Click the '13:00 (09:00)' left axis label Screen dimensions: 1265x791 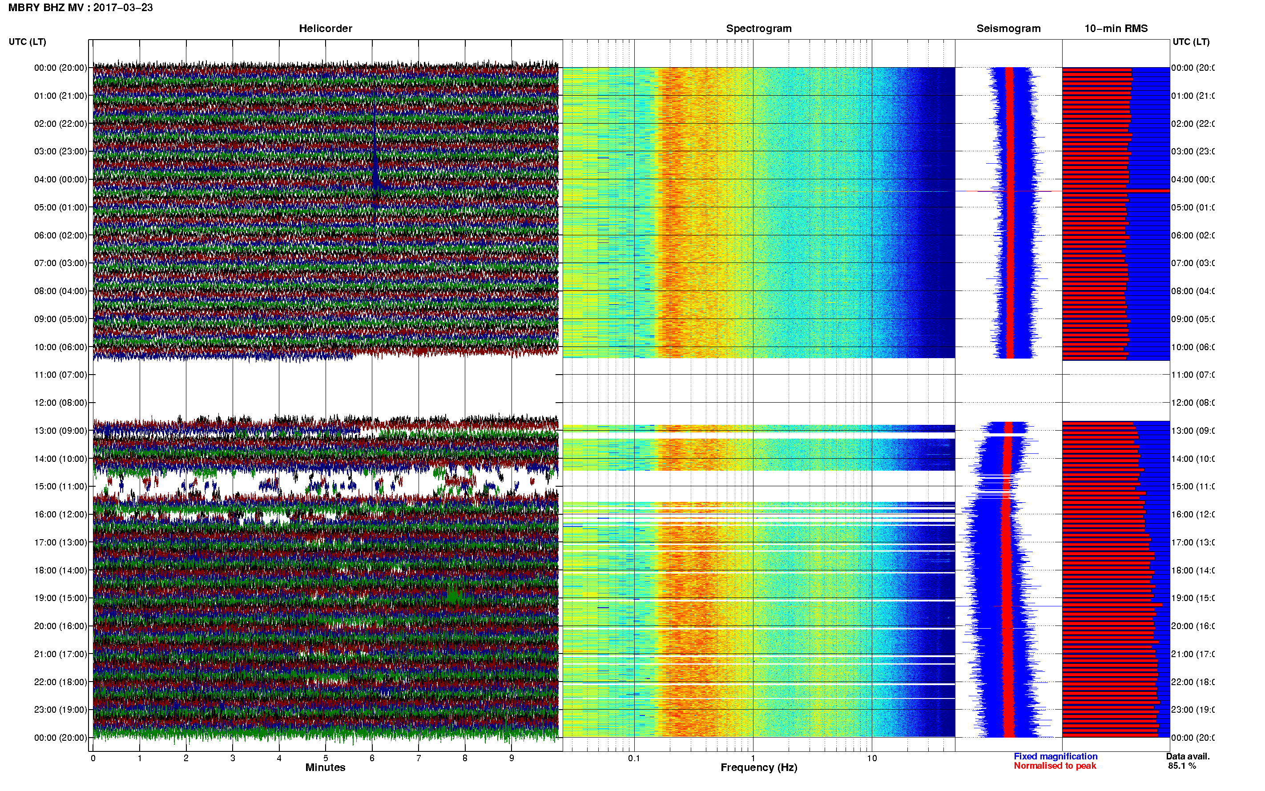[x=60, y=431]
